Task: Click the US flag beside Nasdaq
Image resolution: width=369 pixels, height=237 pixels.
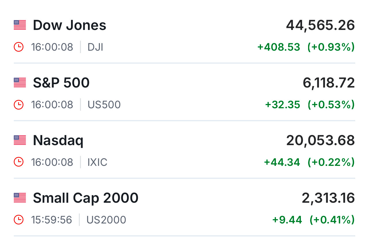Action: (20, 140)
